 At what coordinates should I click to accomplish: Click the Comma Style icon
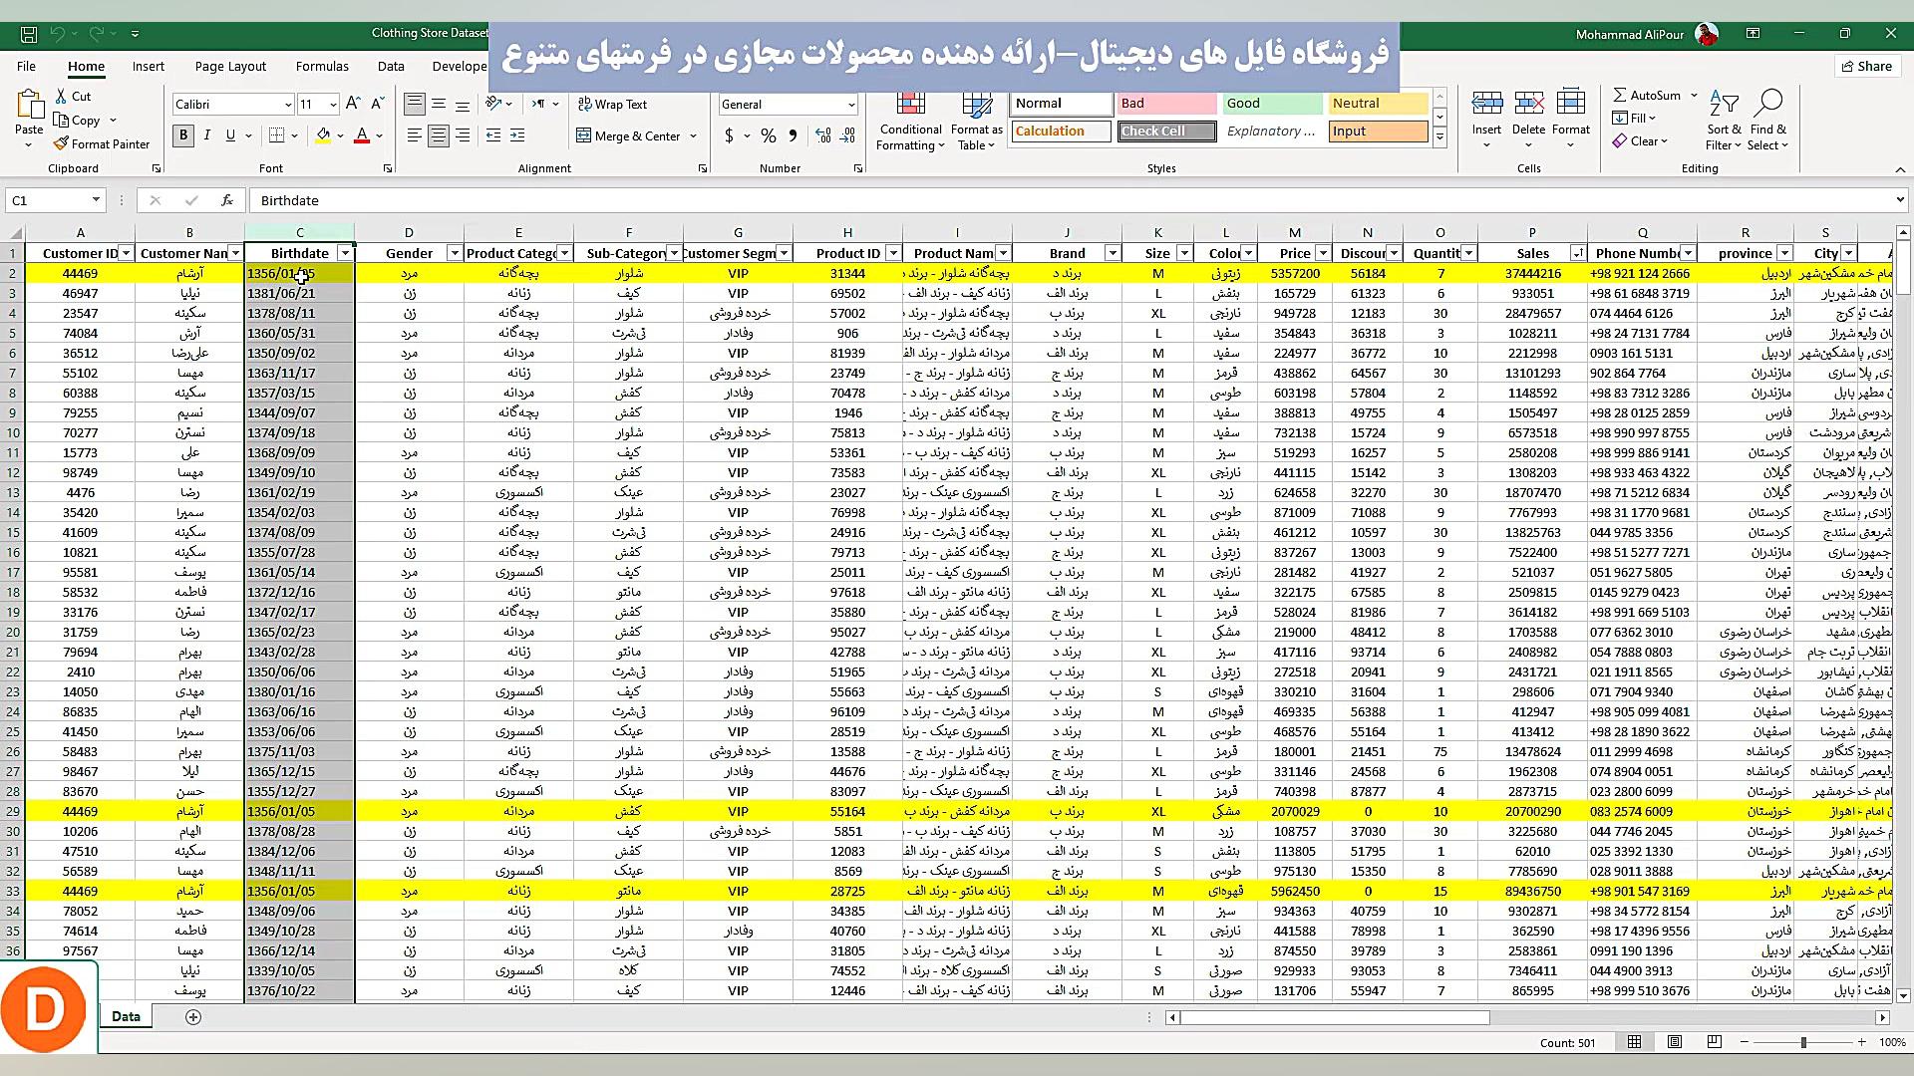coord(793,135)
